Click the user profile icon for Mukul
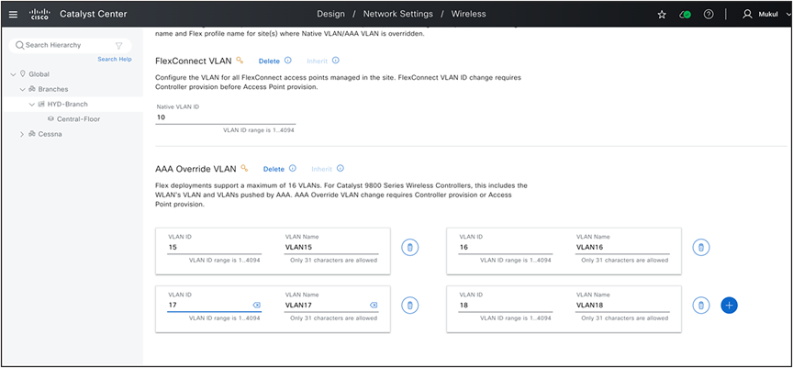The width and height of the screenshot is (793, 368). point(747,14)
